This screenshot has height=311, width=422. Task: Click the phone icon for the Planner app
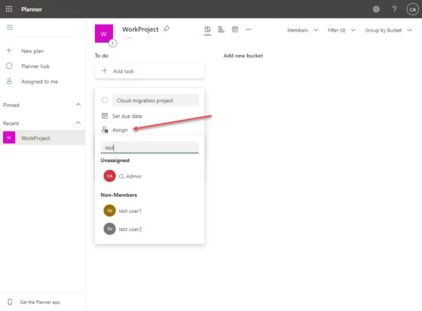(x=10, y=302)
